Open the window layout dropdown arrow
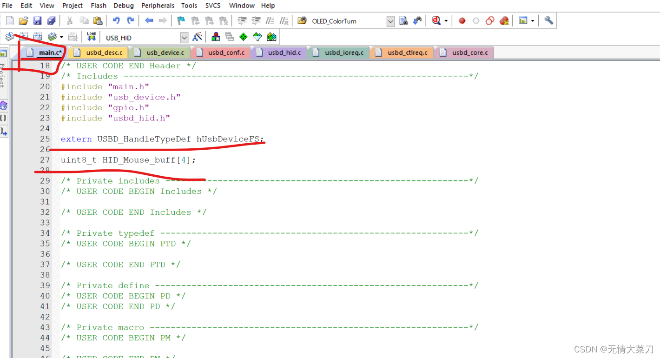This screenshot has width=660, height=358. (533, 21)
